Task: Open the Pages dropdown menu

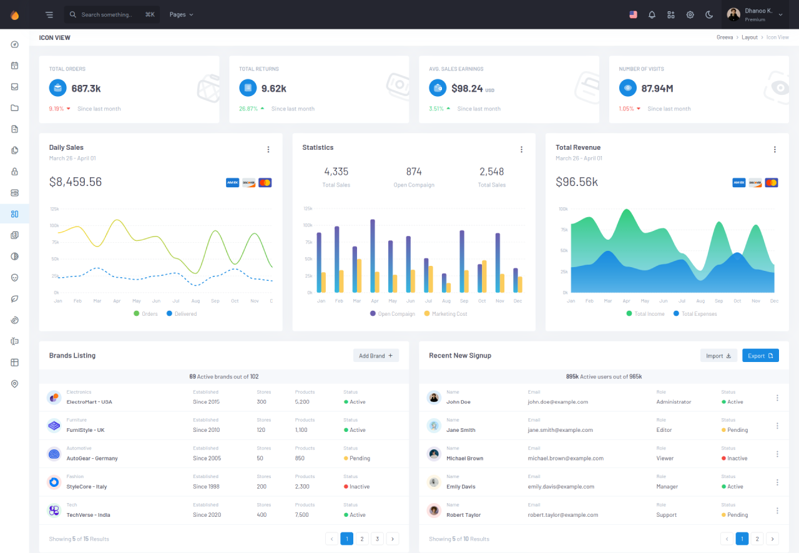Action: click(x=182, y=14)
